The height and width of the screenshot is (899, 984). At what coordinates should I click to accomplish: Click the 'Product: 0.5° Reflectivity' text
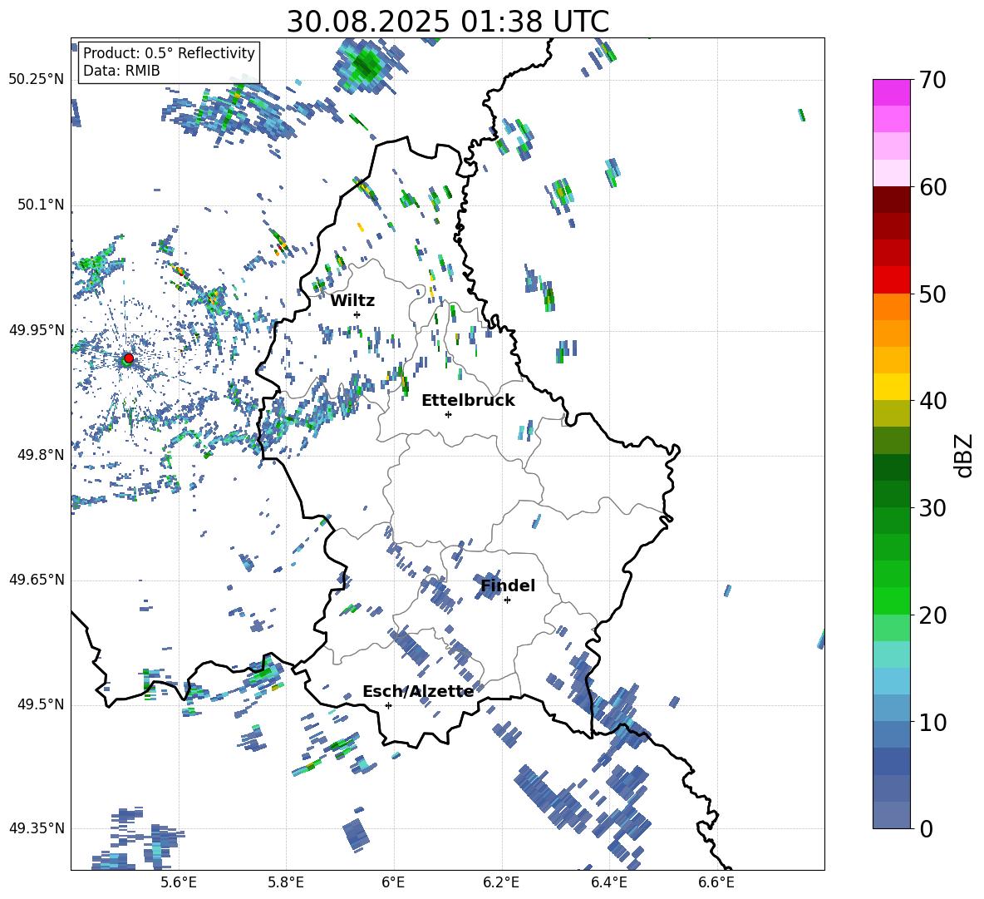pos(169,52)
